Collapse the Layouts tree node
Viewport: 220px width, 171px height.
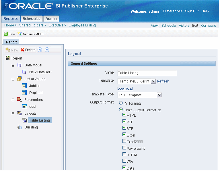[x=13, y=114]
